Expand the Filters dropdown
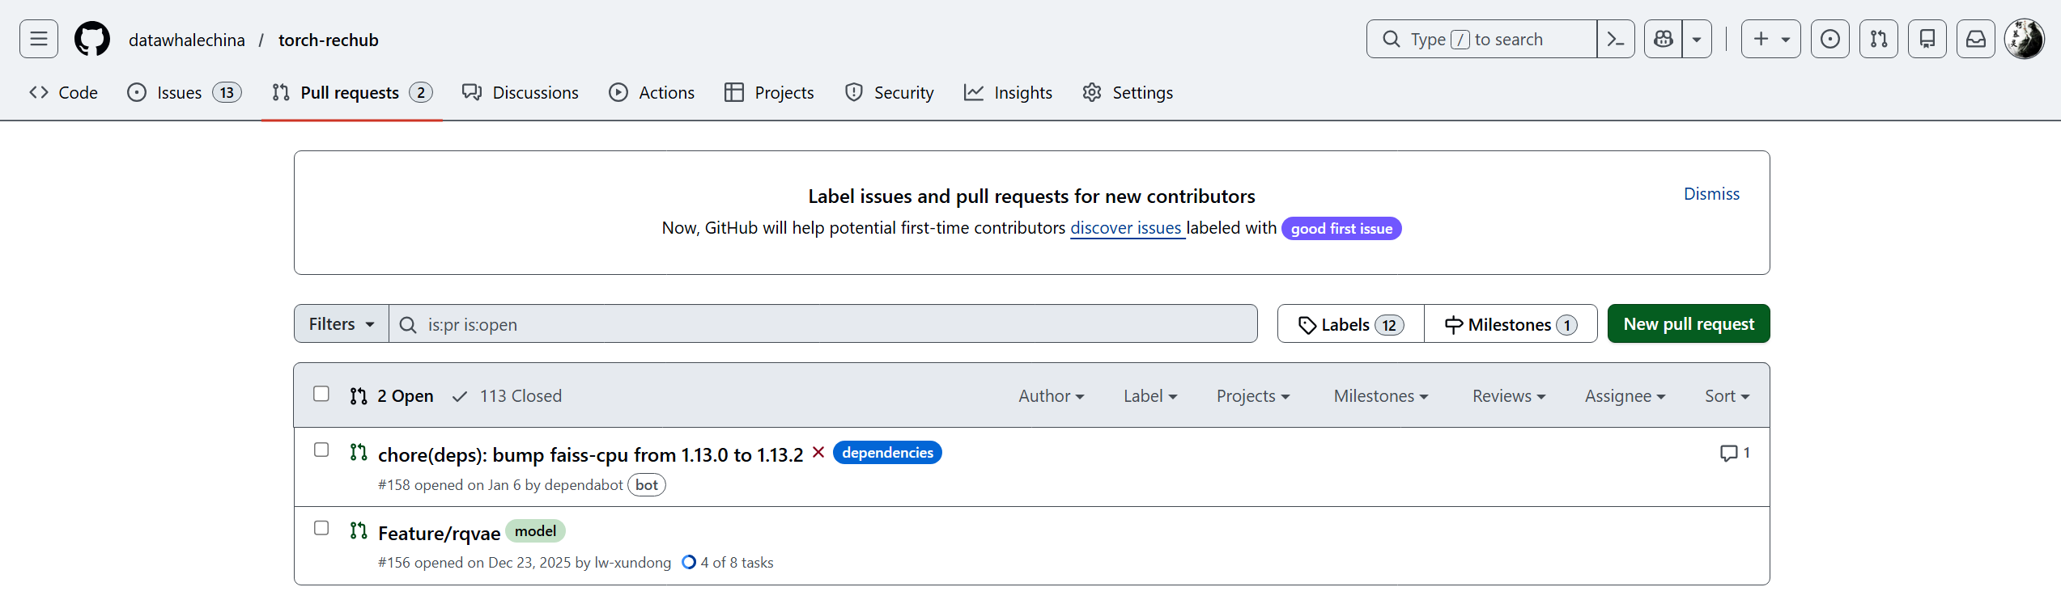 (341, 324)
